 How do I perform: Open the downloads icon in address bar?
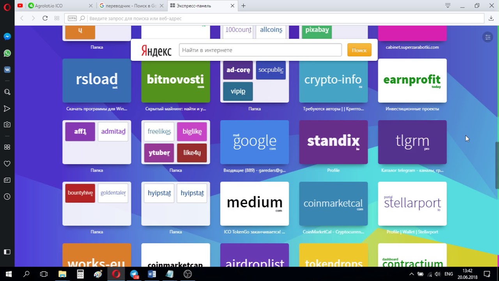click(x=491, y=18)
